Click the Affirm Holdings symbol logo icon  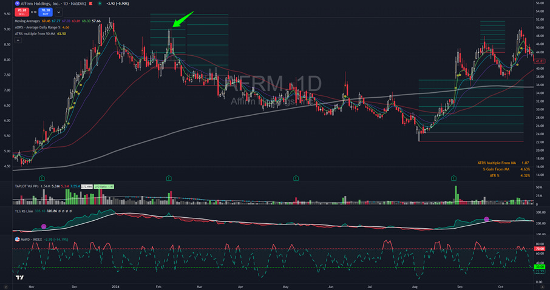17,4
